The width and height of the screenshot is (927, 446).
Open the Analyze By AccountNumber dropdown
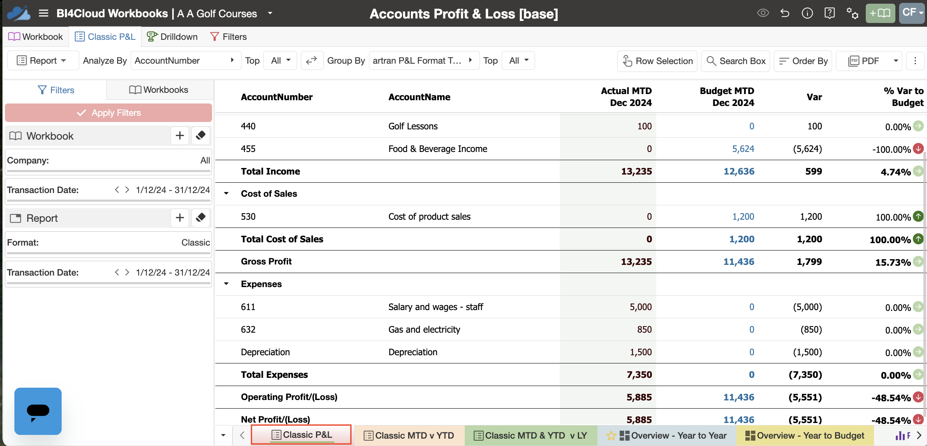[x=186, y=60]
